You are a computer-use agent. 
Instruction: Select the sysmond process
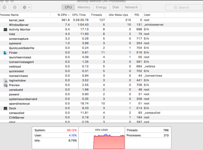(x=15, y=43)
